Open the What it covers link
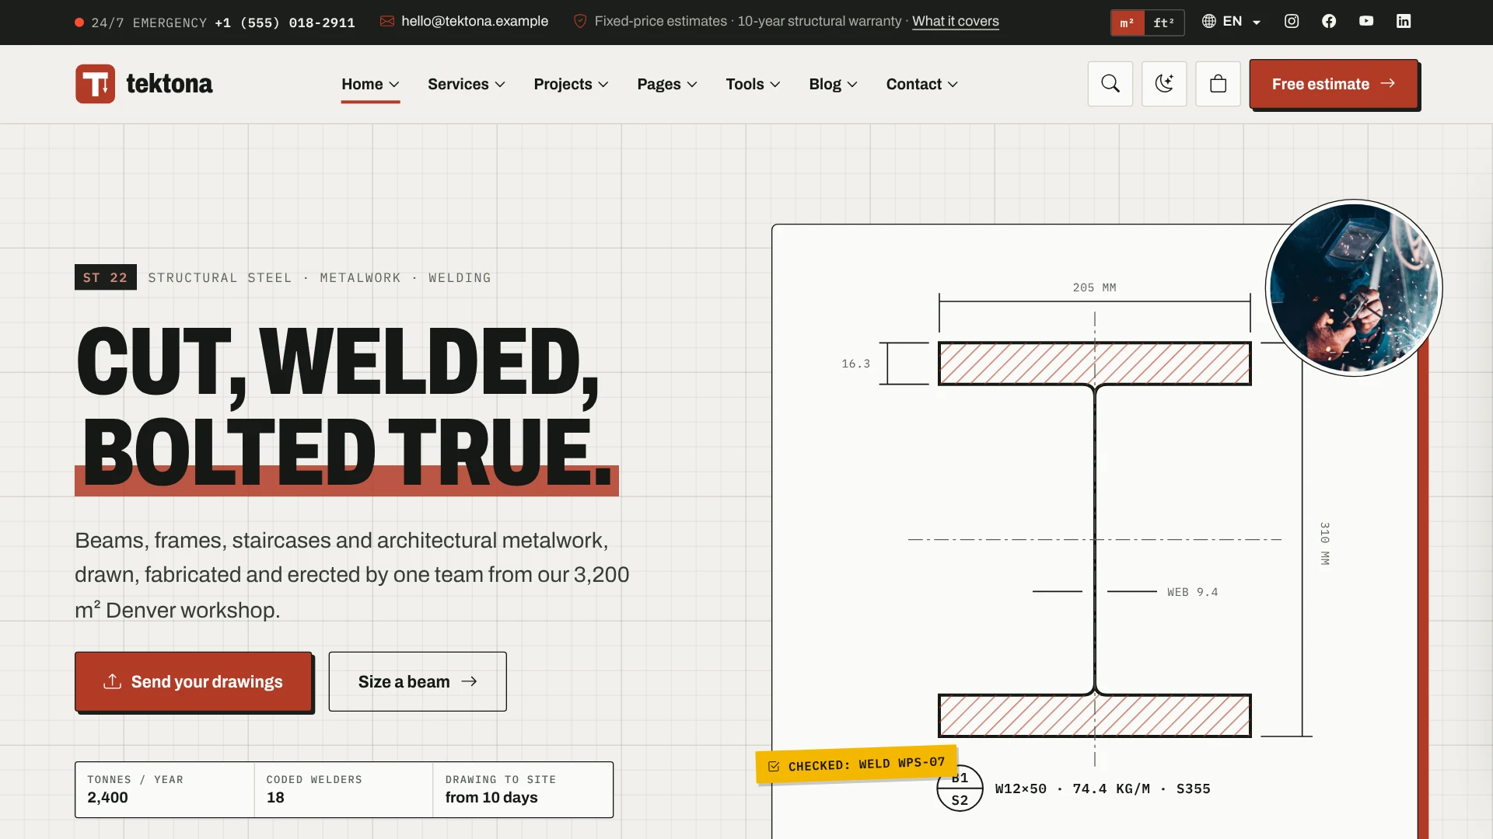The image size is (1493, 839). click(x=955, y=21)
